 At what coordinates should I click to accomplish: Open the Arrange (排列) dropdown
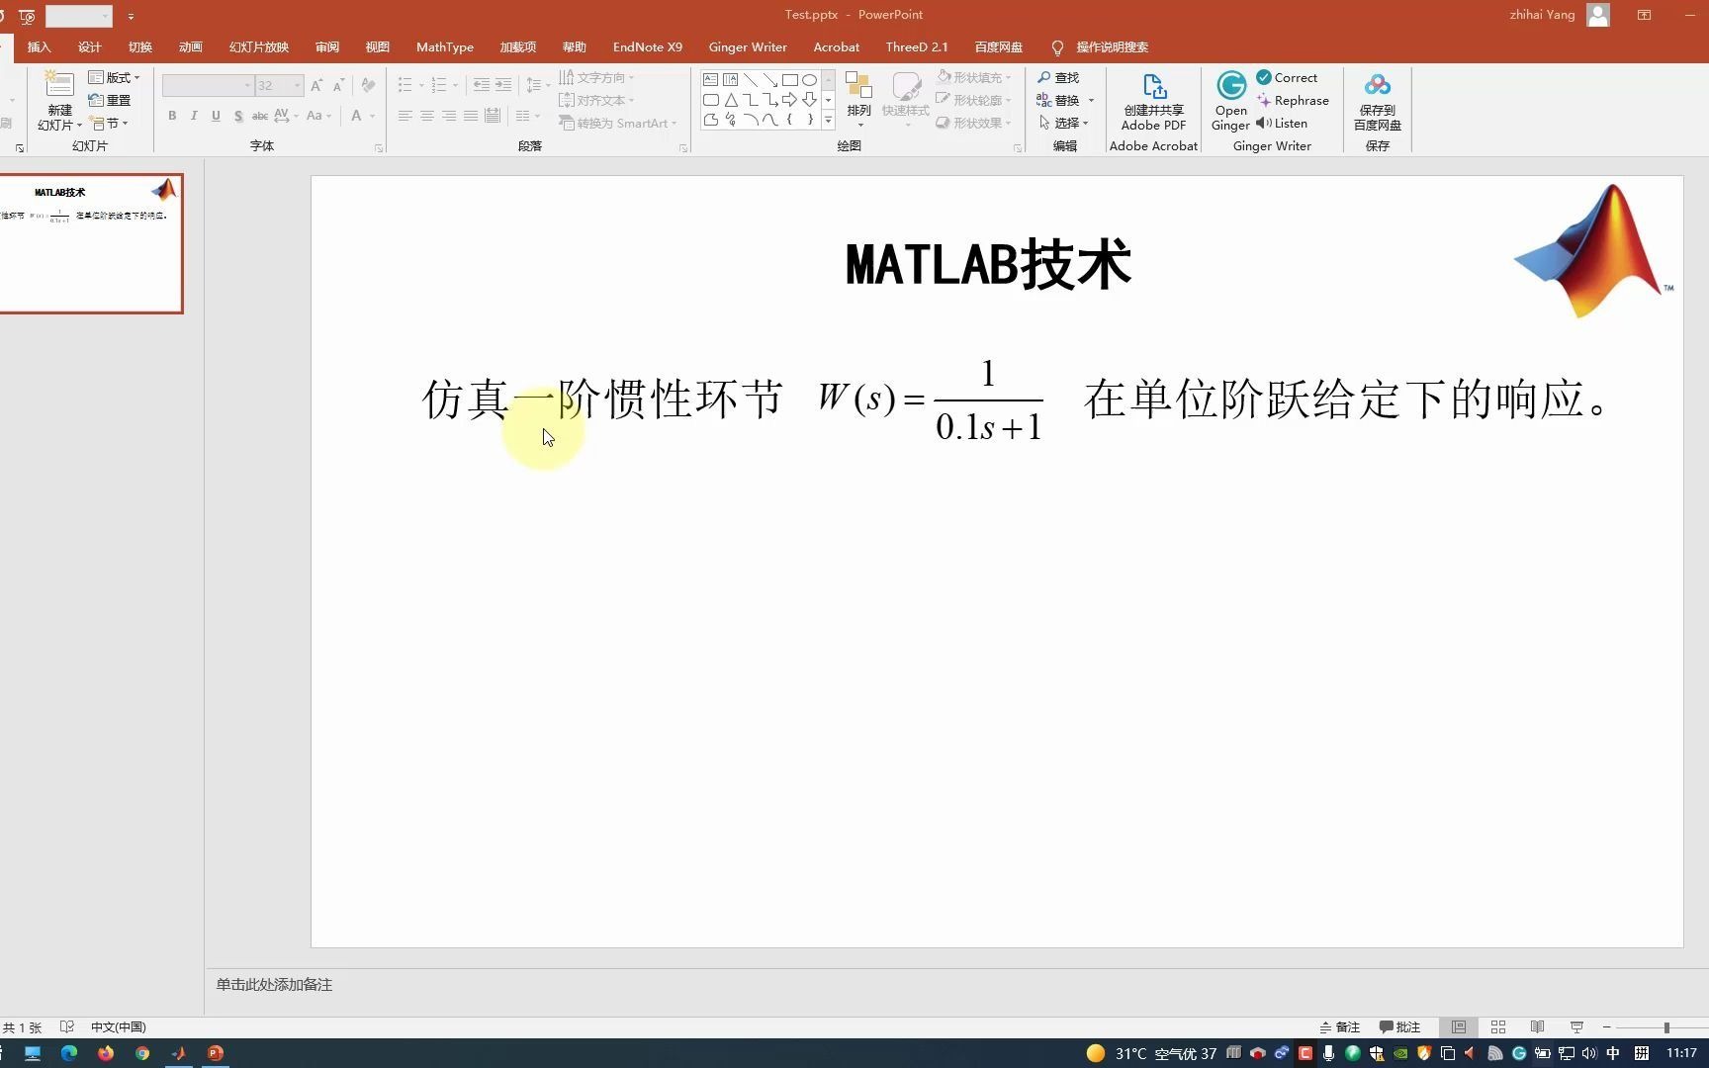tap(858, 102)
